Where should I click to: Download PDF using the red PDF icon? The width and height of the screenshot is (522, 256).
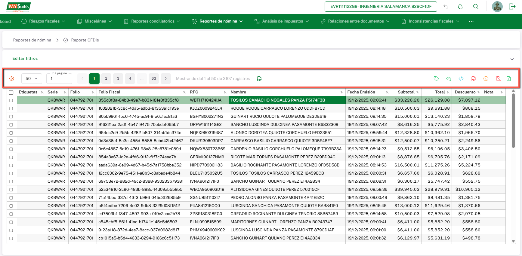(x=474, y=79)
